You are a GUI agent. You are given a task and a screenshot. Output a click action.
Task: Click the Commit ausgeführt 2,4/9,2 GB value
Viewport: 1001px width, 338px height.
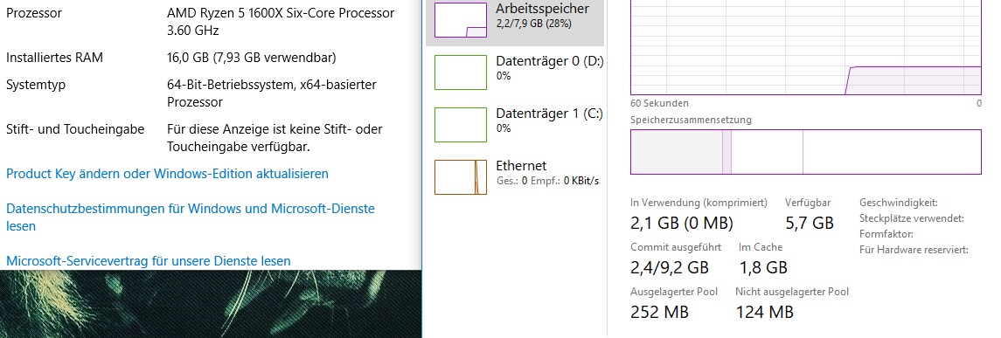click(x=670, y=267)
